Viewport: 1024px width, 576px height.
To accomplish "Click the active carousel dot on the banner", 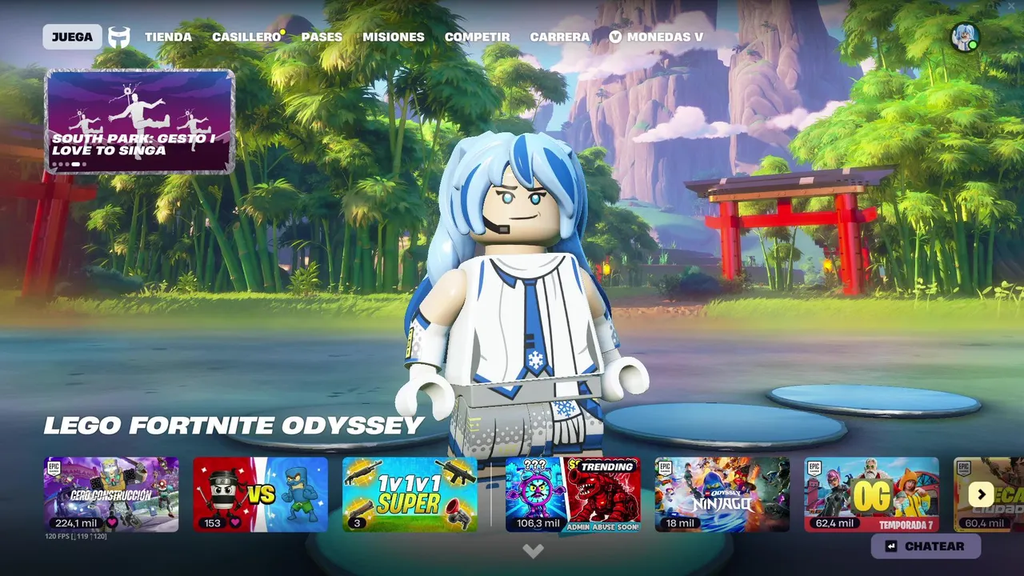I will tap(76, 164).
